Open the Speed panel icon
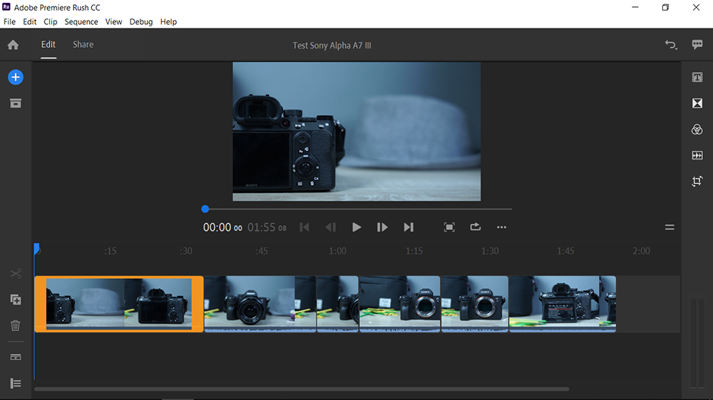This screenshot has width=713, height=400. (x=697, y=155)
